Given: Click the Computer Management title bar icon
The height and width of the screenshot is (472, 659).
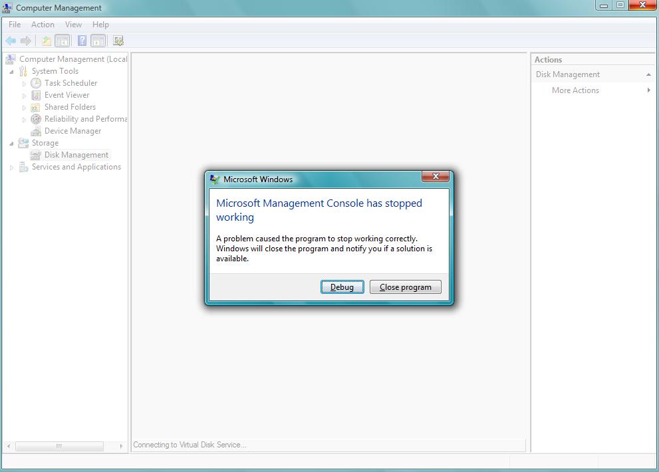Looking at the screenshot, I should 7,7.
